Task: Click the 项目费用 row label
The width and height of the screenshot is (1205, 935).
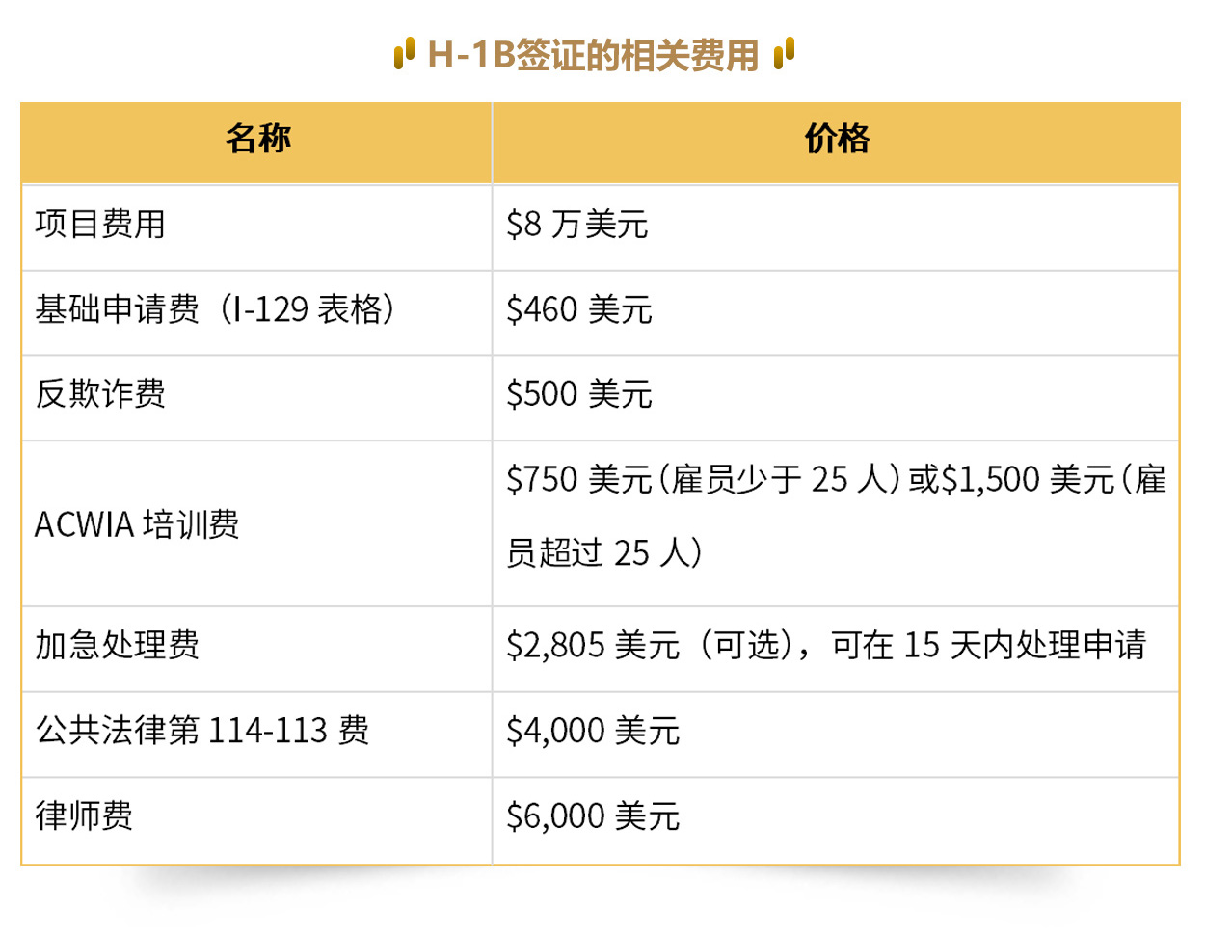Action: [100, 225]
